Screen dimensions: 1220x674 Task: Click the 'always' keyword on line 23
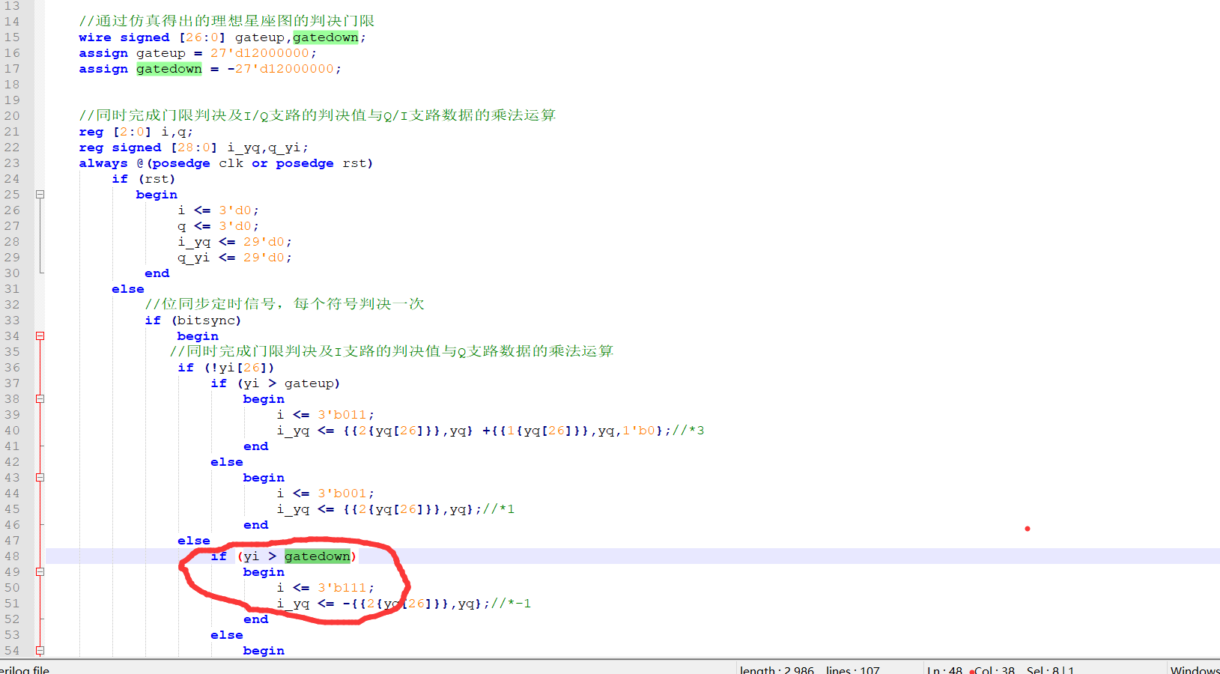pos(103,163)
